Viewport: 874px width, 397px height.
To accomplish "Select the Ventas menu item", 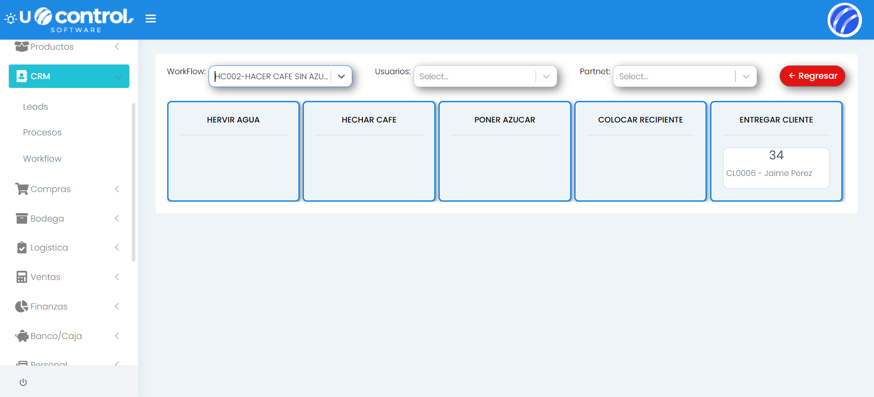I will coord(69,277).
